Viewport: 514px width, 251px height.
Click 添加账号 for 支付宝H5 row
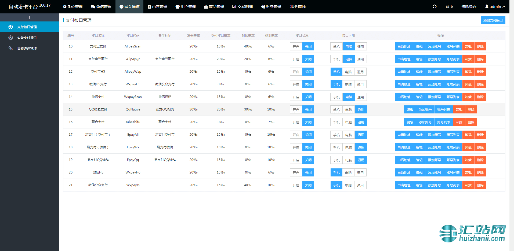click(435, 72)
